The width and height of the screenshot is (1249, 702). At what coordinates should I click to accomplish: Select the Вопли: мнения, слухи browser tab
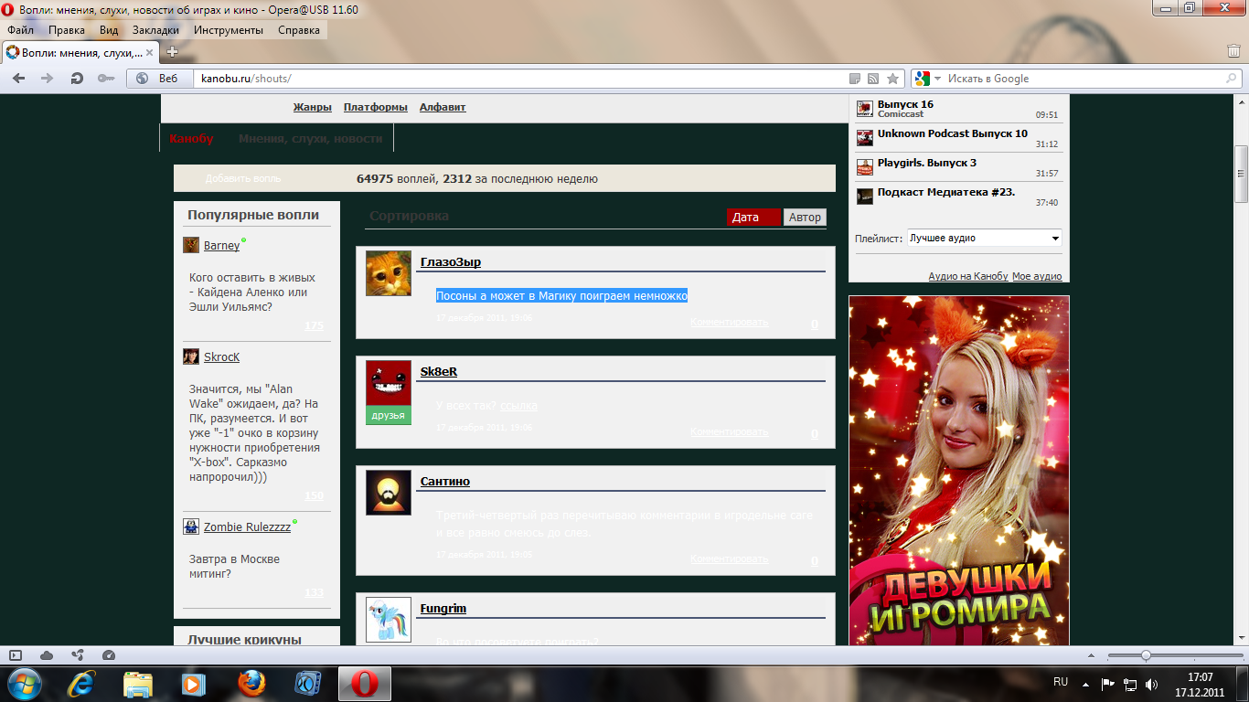[80, 52]
